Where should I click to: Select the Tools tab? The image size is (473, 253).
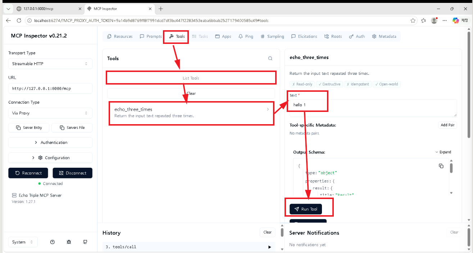177,36
